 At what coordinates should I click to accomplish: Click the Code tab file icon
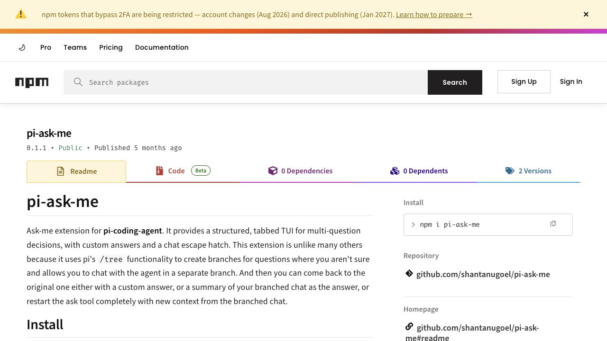[159, 170]
